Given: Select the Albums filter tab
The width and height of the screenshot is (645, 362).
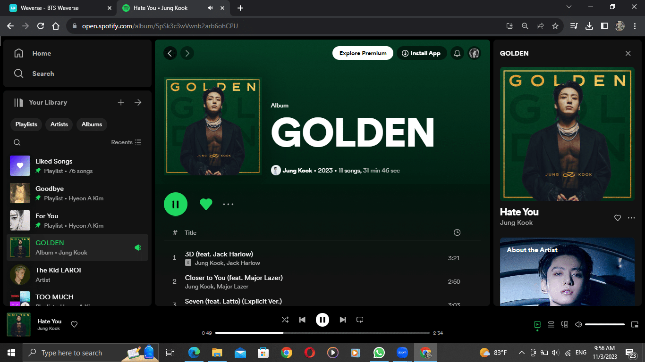Looking at the screenshot, I should coord(92,124).
